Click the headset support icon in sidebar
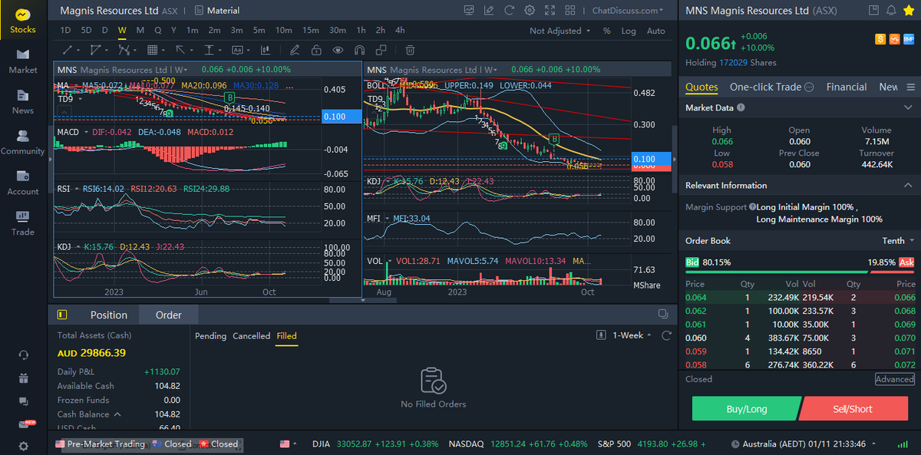 pos(23,354)
